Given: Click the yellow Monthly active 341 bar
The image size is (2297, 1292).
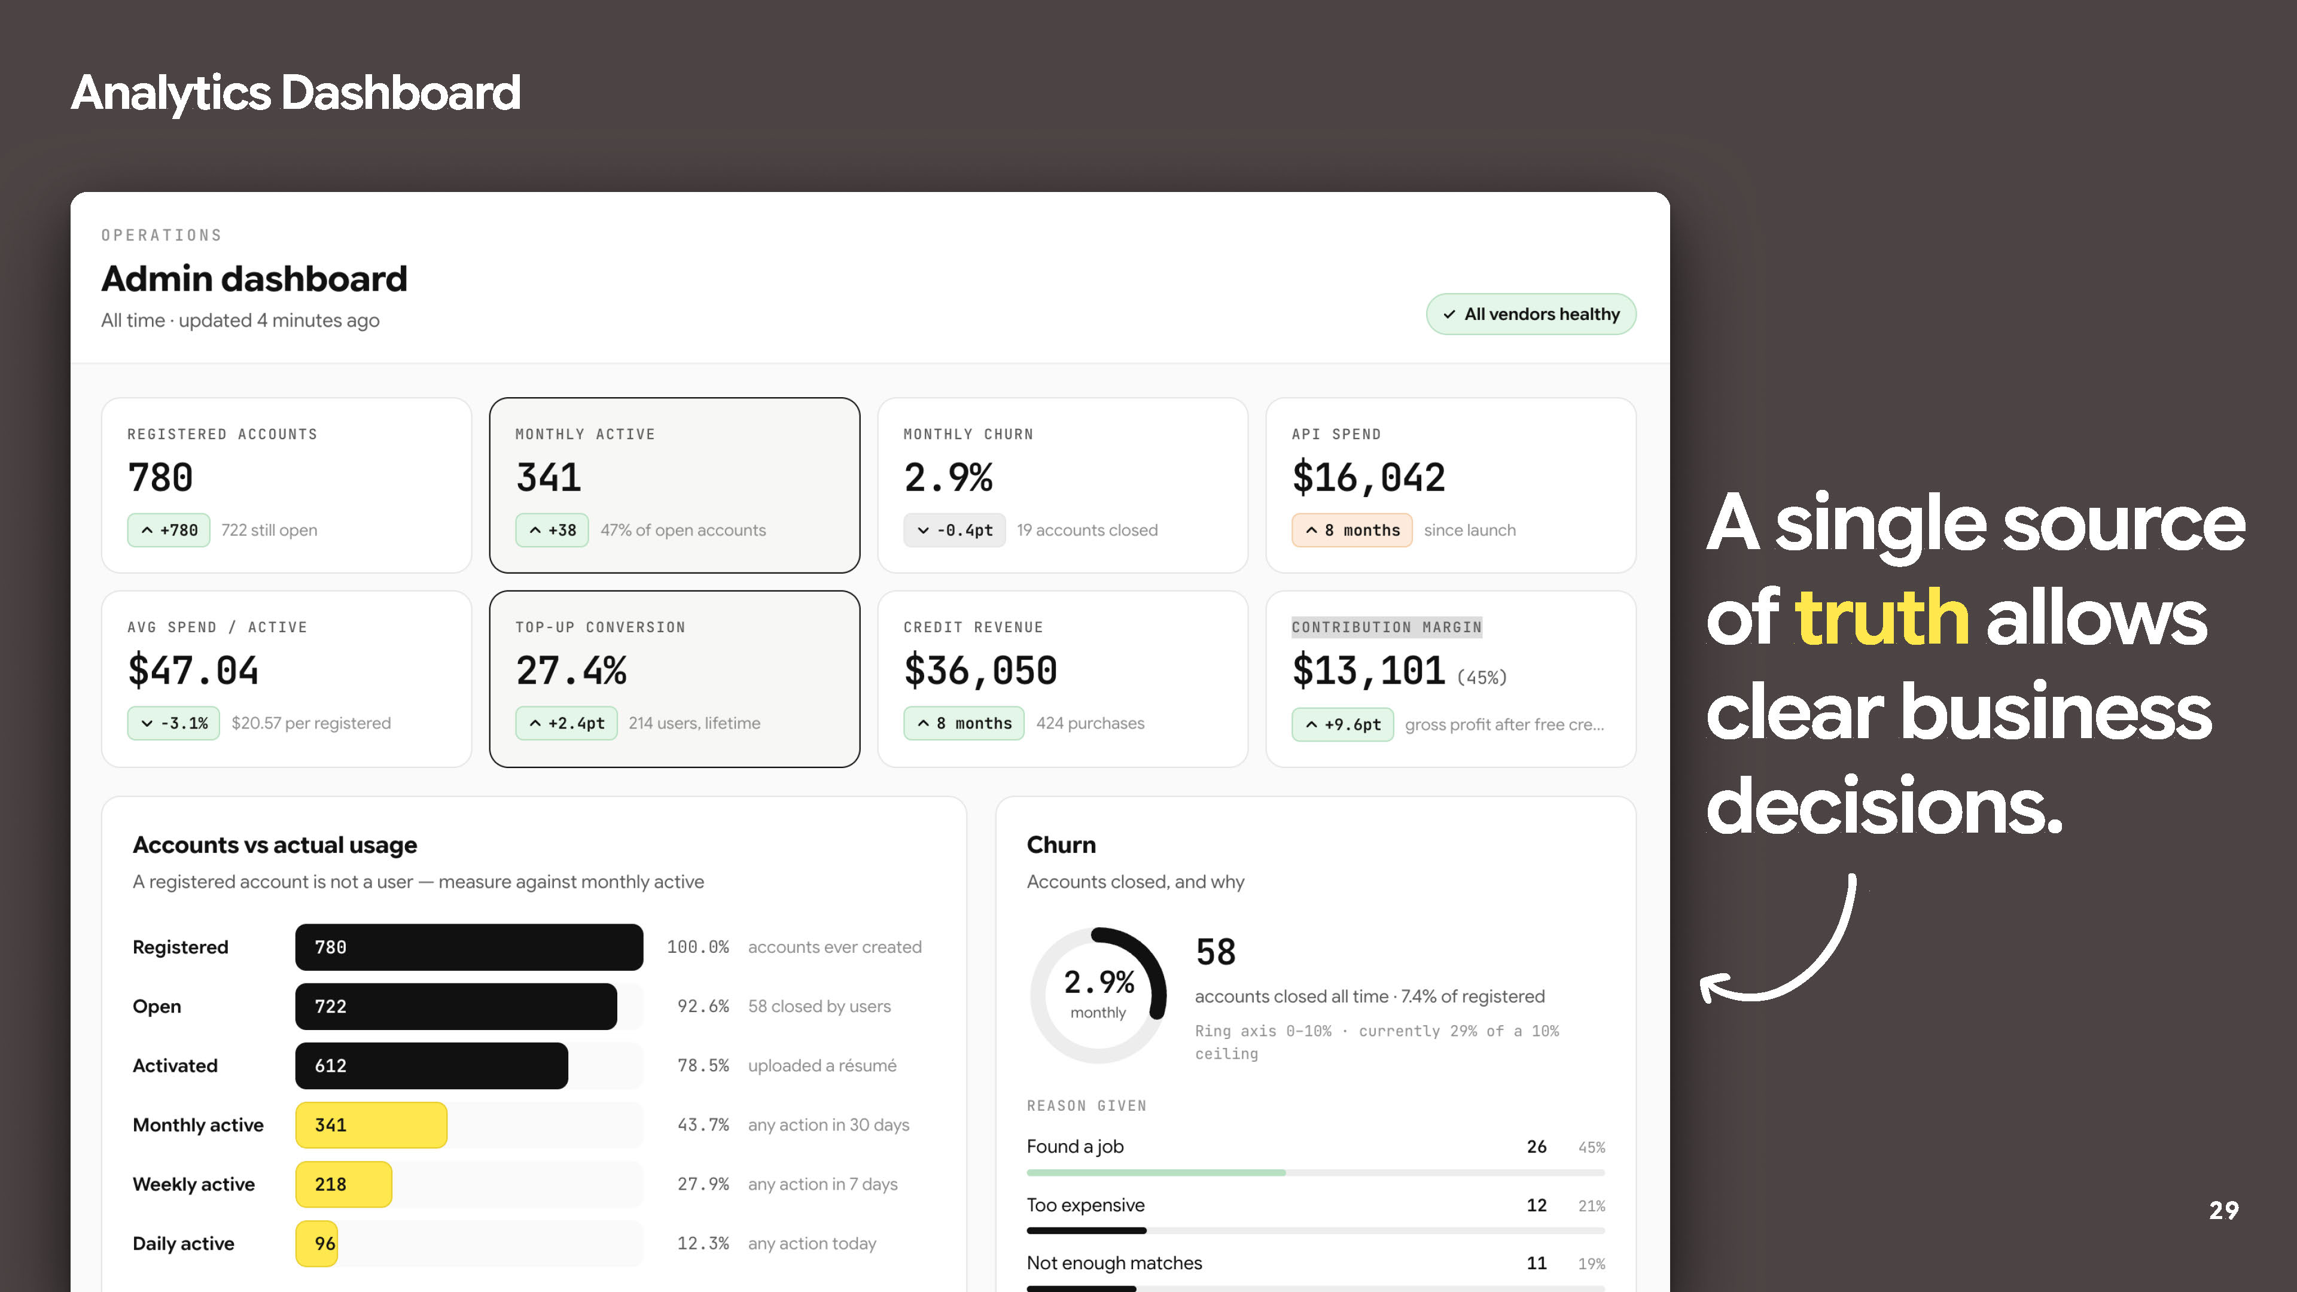Looking at the screenshot, I should 371,1125.
